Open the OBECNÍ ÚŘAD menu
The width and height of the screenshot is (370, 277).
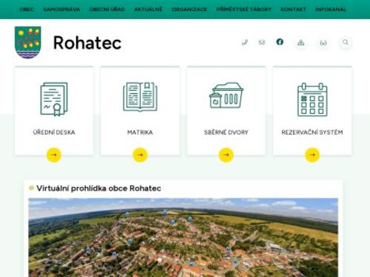(107, 10)
